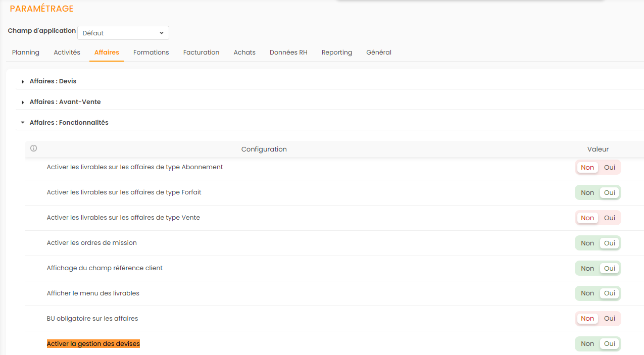Collapse the Affaires : Fonctionnalités section
This screenshot has width=644, height=355.
pos(69,122)
